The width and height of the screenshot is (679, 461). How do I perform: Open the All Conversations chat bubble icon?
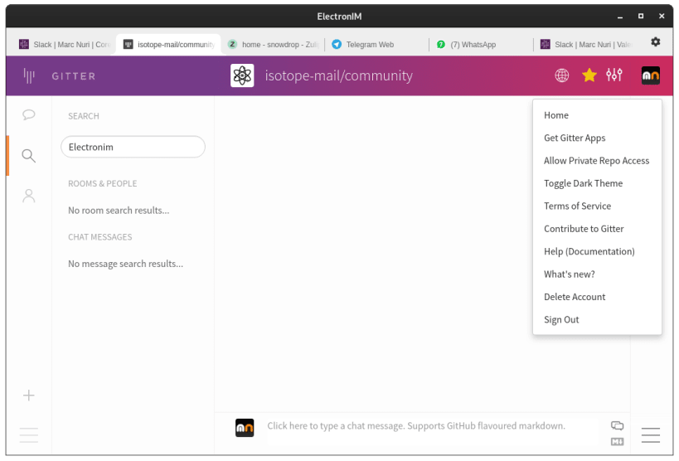(28, 114)
